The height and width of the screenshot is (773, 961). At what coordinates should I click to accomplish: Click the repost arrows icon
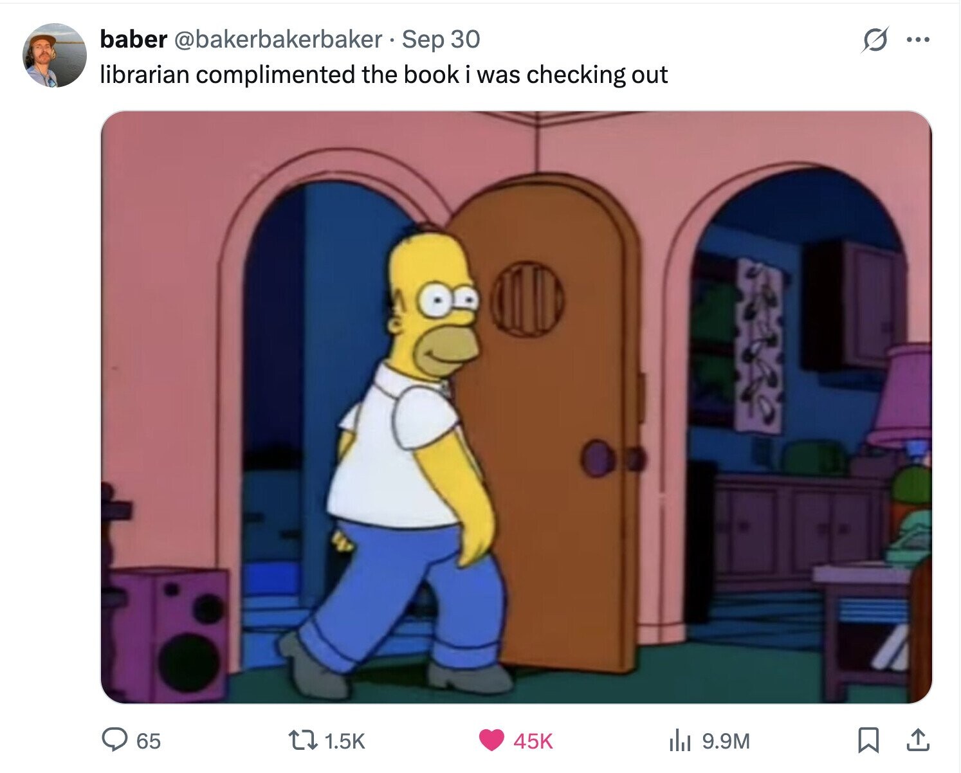tap(305, 740)
